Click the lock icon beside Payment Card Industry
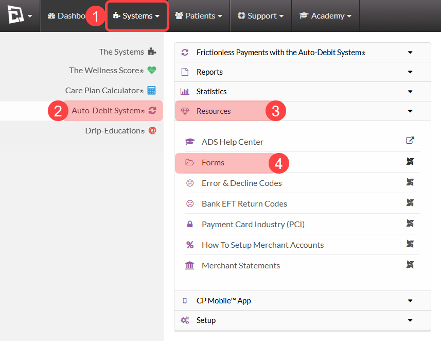This screenshot has height=341, width=441. pyautogui.click(x=190, y=224)
